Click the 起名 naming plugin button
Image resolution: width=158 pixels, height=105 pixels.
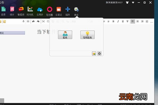tap(65, 35)
